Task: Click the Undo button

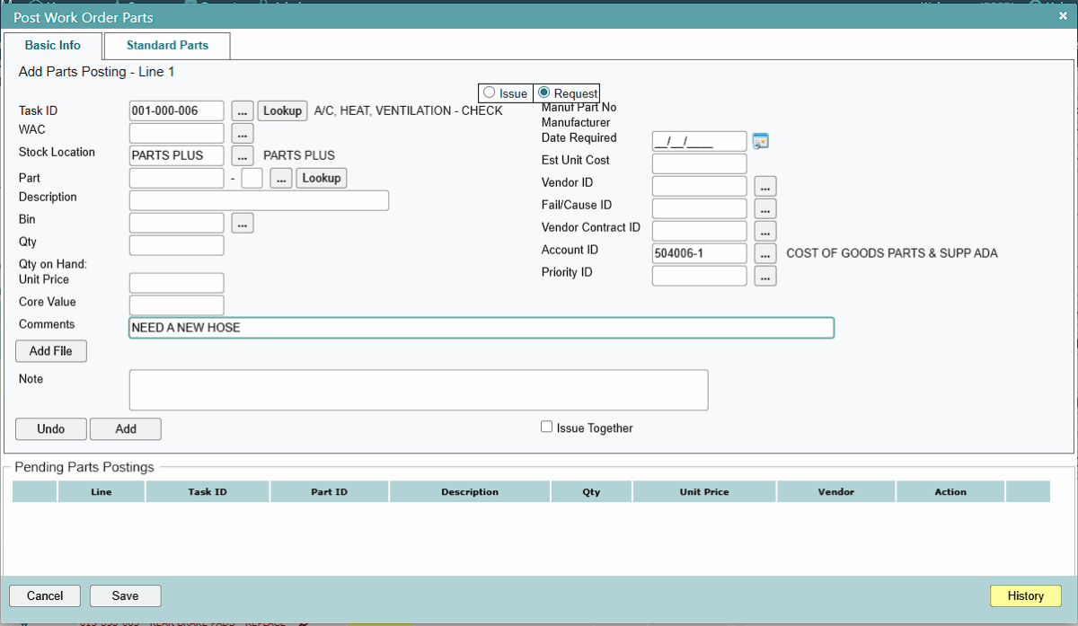Action: pos(51,429)
